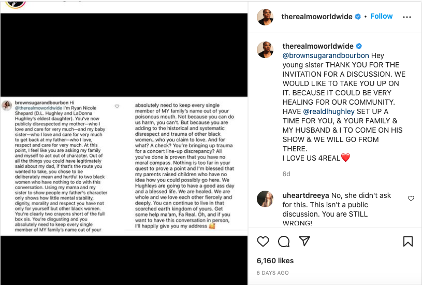The height and width of the screenshot is (285, 422).
Task: Click the verified badge in header
Action: (358, 17)
